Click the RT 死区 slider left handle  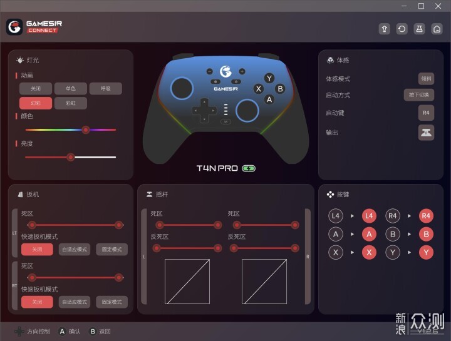click(32, 278)
